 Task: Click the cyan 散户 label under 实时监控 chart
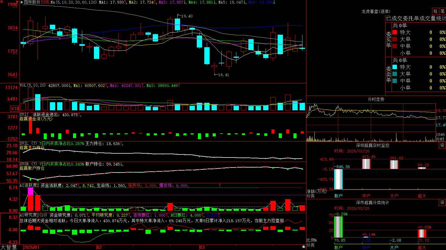click(x=338, y=196)
